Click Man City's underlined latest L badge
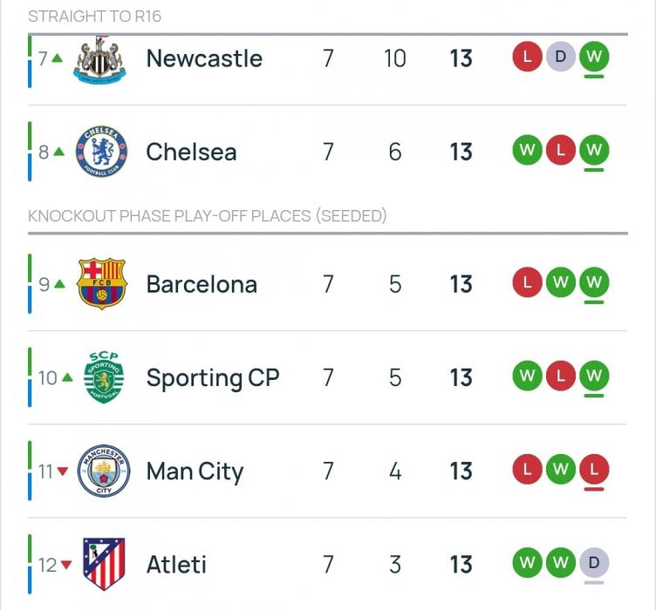The width and height of the screenshot is (656, 610). click(x=594, y=471)
